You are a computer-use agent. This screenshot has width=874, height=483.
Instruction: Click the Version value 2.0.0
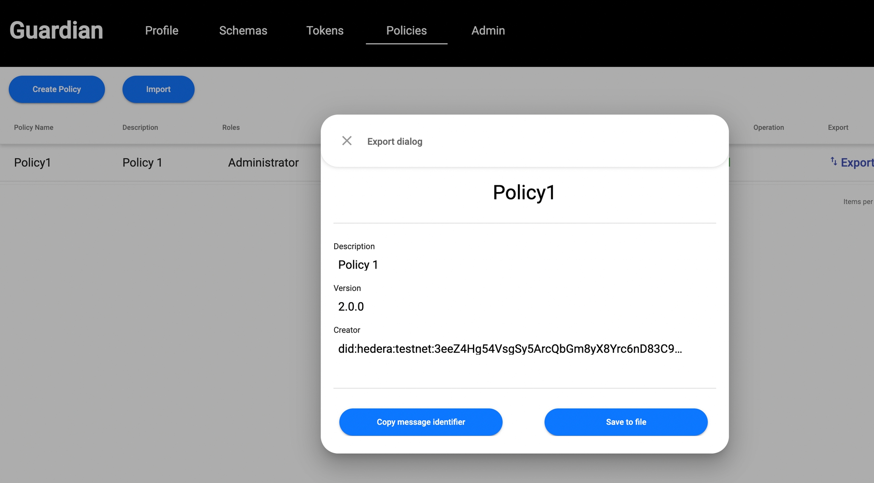click(x=351, y=306)
